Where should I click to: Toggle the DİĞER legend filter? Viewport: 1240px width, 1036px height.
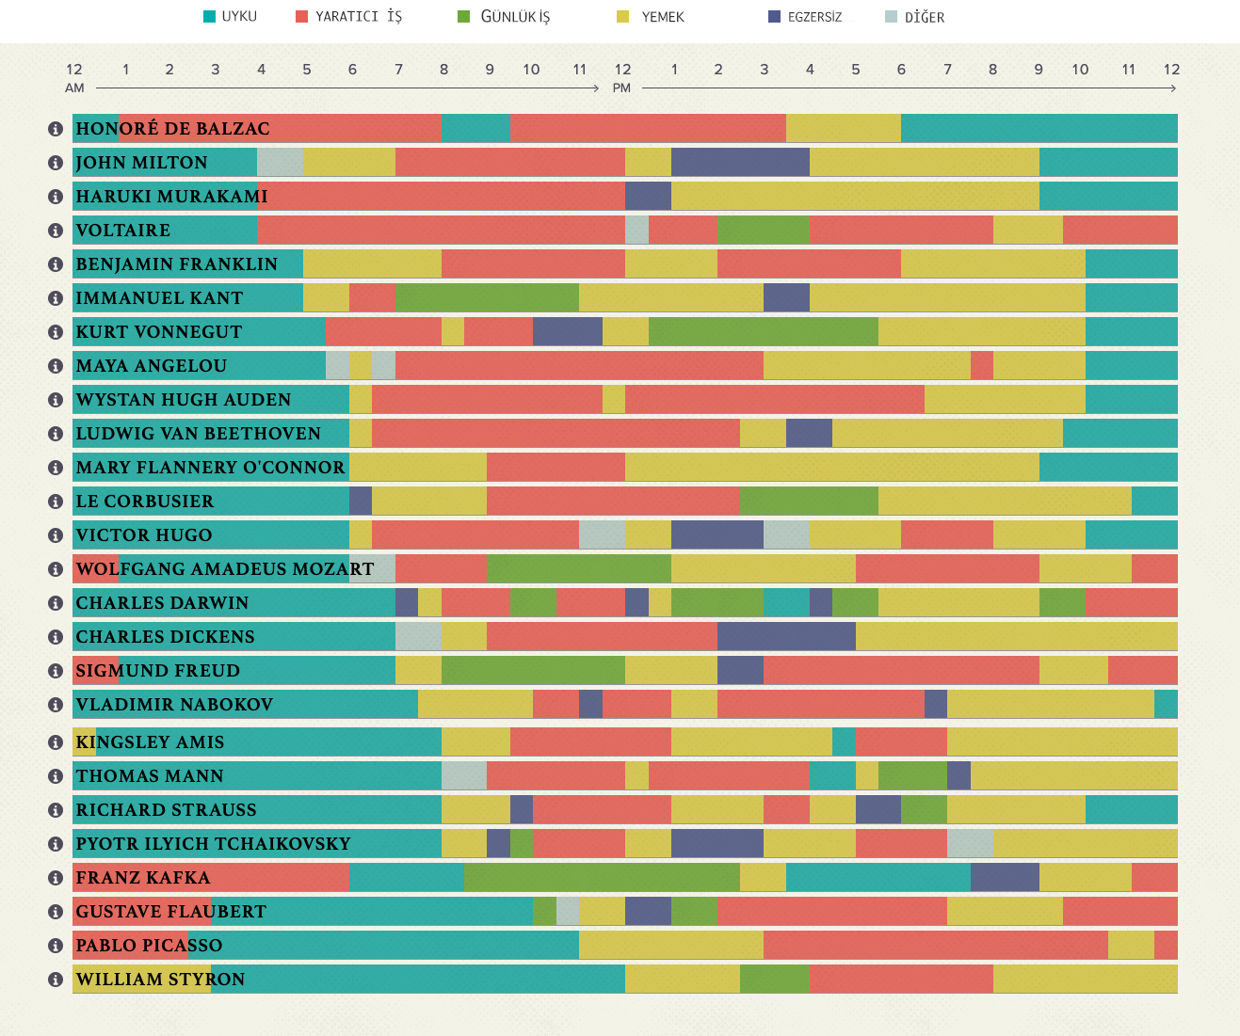tap(915, 17)
